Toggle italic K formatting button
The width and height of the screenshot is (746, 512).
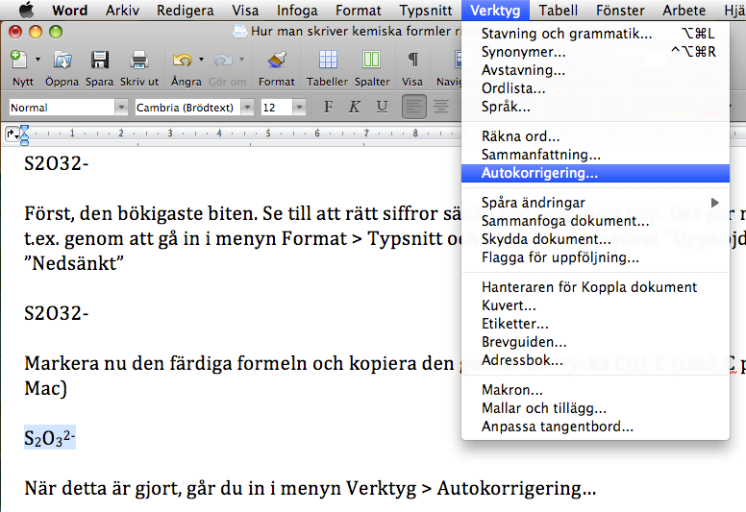[x=356, y=107]
